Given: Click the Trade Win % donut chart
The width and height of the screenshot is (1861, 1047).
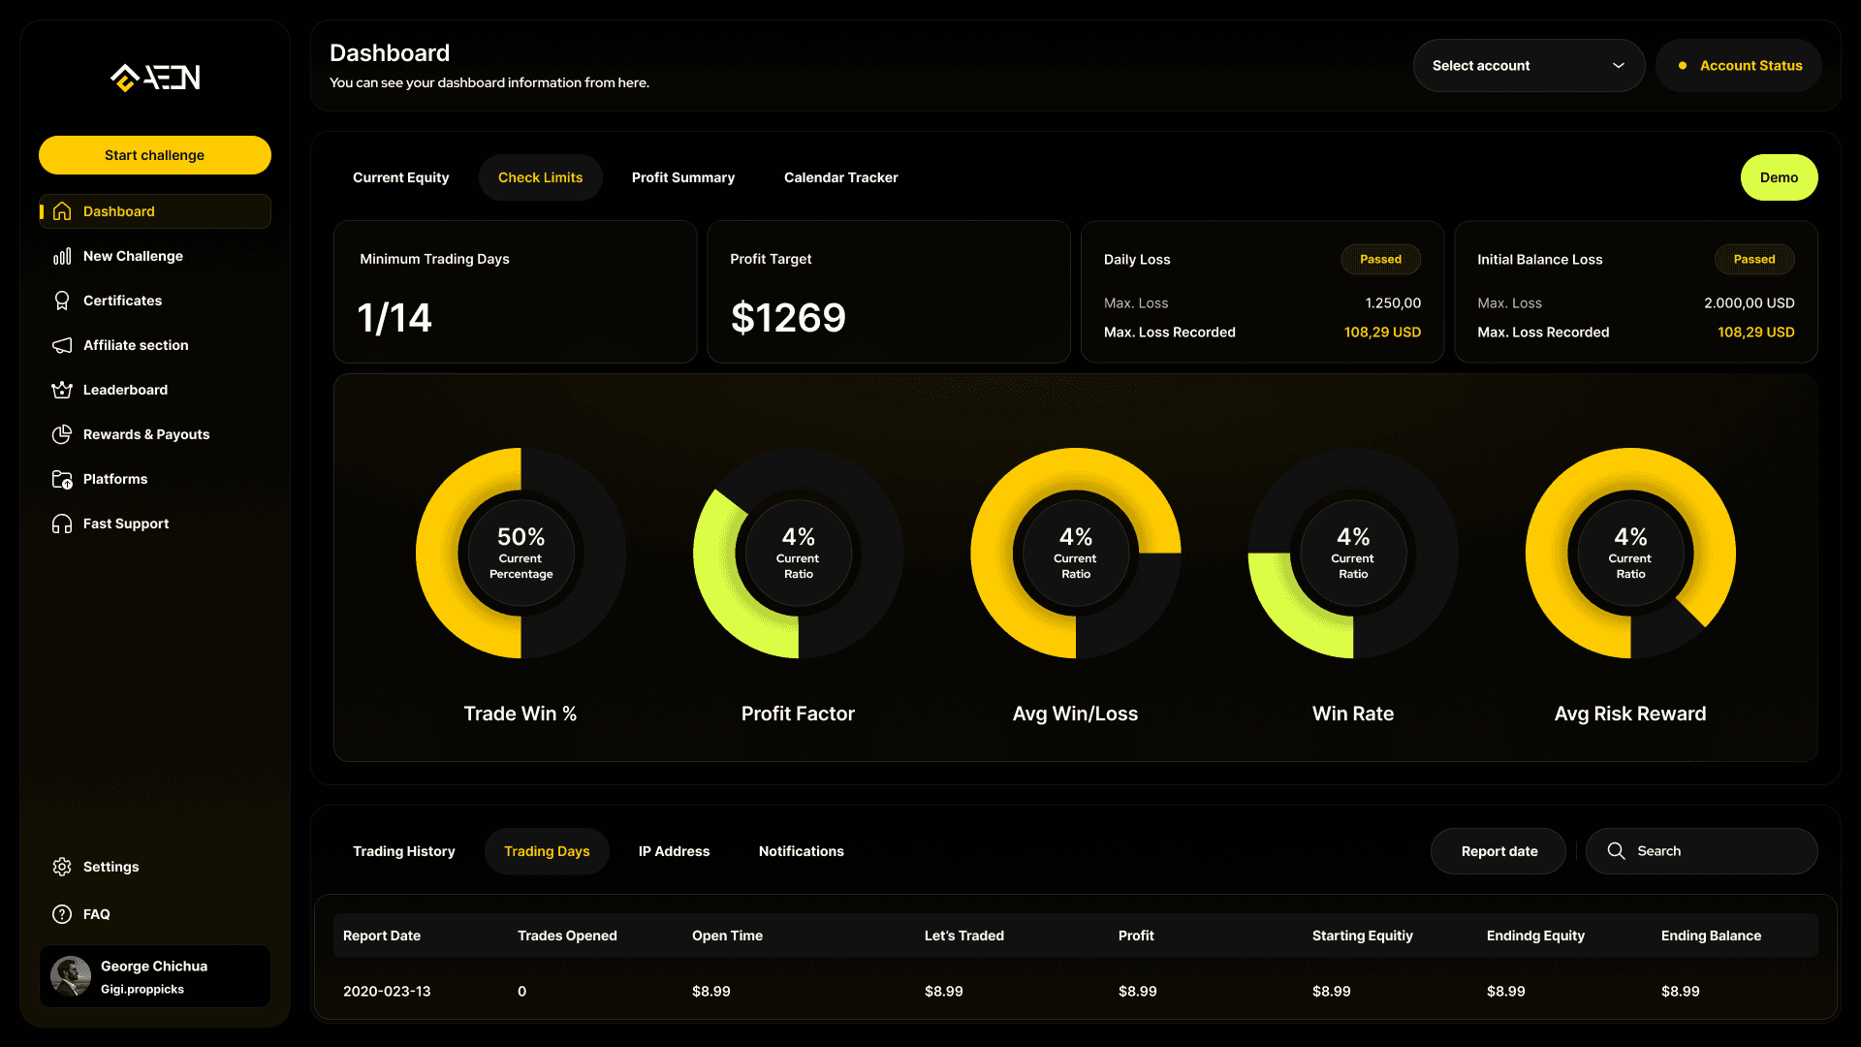Looking at the screenshot, I should [520, 553].
